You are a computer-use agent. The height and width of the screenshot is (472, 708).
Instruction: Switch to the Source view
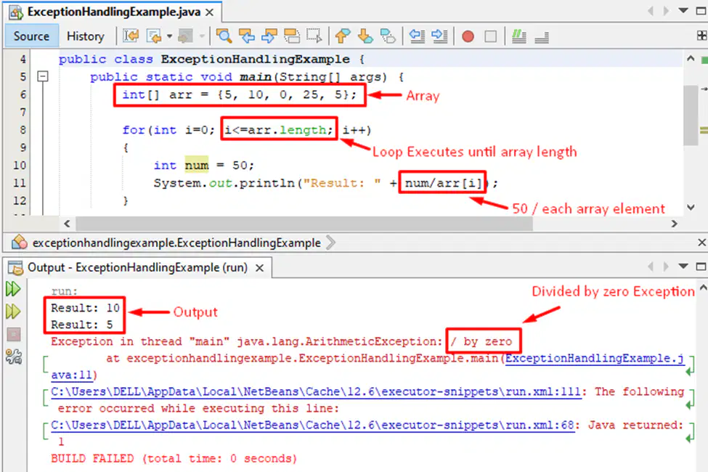[x=31, y=36]
